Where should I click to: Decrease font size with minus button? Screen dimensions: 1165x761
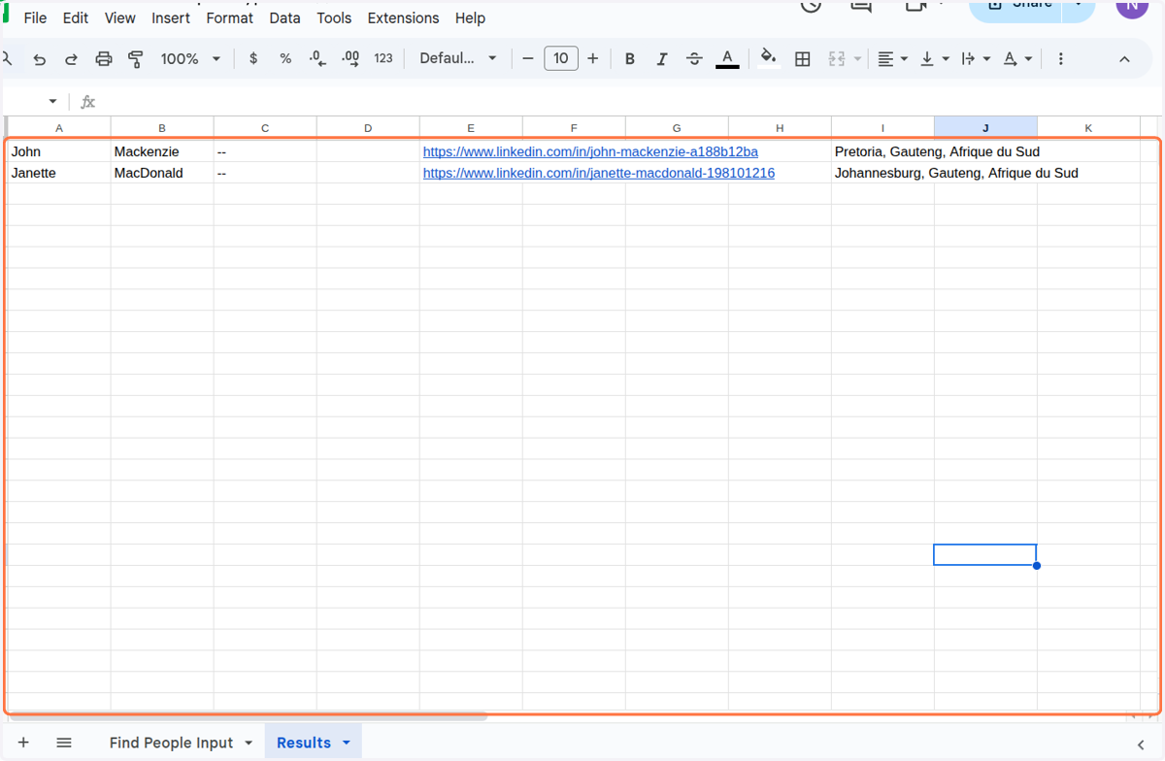[x=528, y=58]
